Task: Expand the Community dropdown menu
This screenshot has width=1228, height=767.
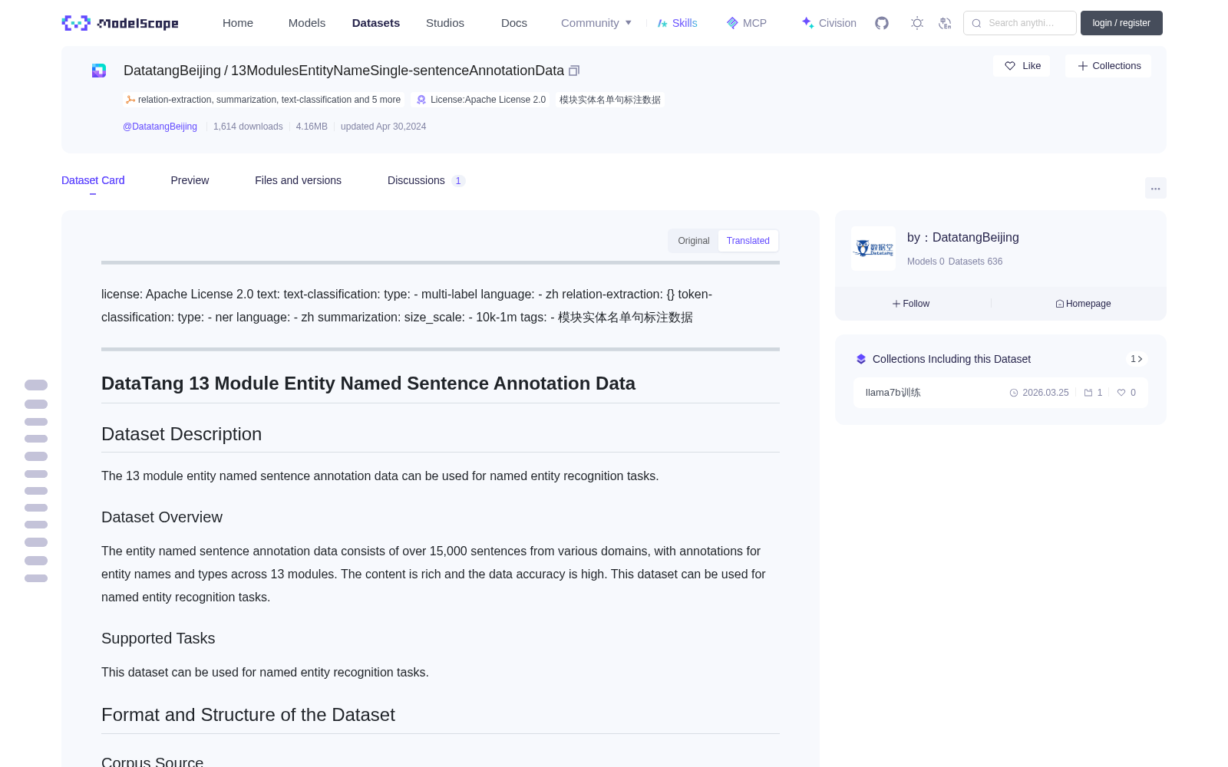Action: [x=596, y=23]
